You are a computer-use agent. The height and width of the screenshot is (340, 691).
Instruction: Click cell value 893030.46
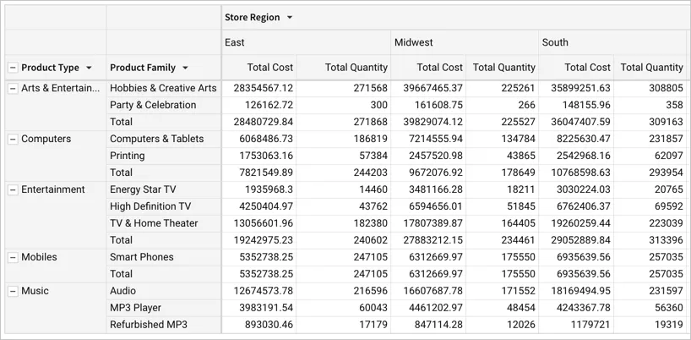[269, 325]
